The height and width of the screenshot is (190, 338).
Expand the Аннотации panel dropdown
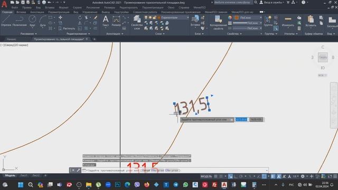coord(115,34)
